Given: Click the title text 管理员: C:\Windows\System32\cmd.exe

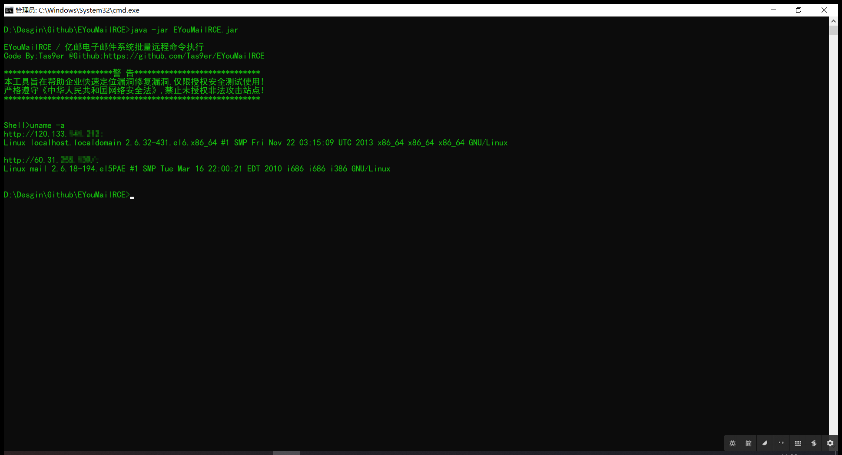Looking at the screenshot, I should click(x=77, y=10).
